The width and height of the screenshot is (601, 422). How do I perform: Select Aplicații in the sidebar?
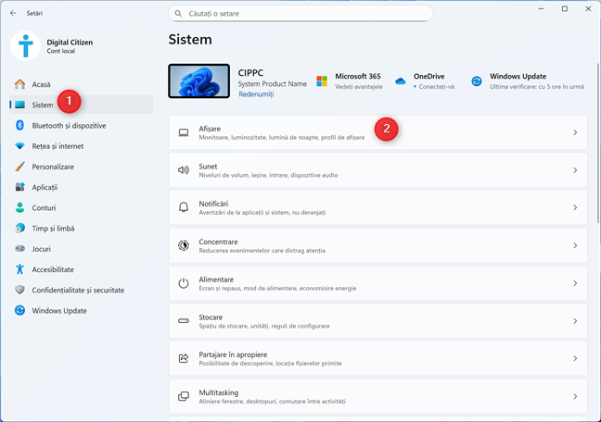coord(46,187)
